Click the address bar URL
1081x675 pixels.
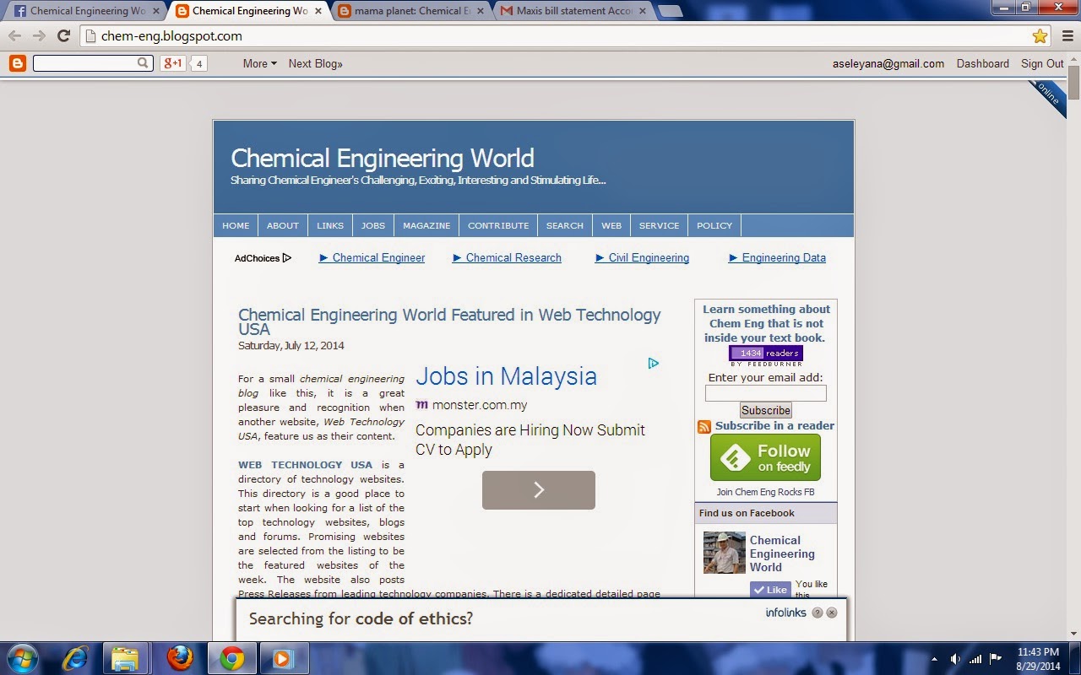(171, 36)
